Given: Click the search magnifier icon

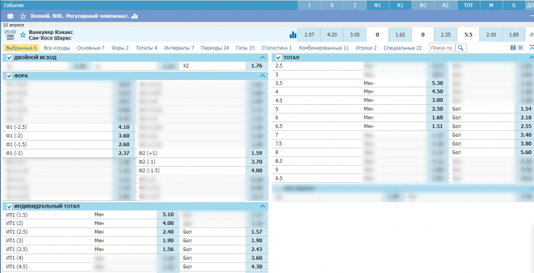Looking at the screenshot, I should [x=459, y=48].
